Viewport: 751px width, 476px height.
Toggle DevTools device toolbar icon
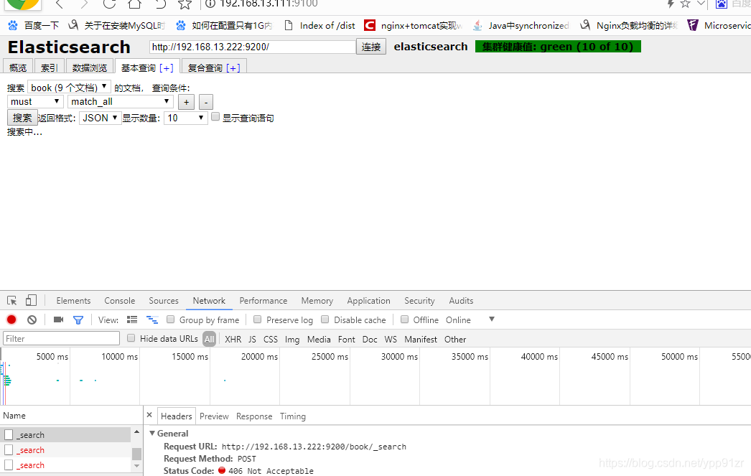[x=31, y=300]
